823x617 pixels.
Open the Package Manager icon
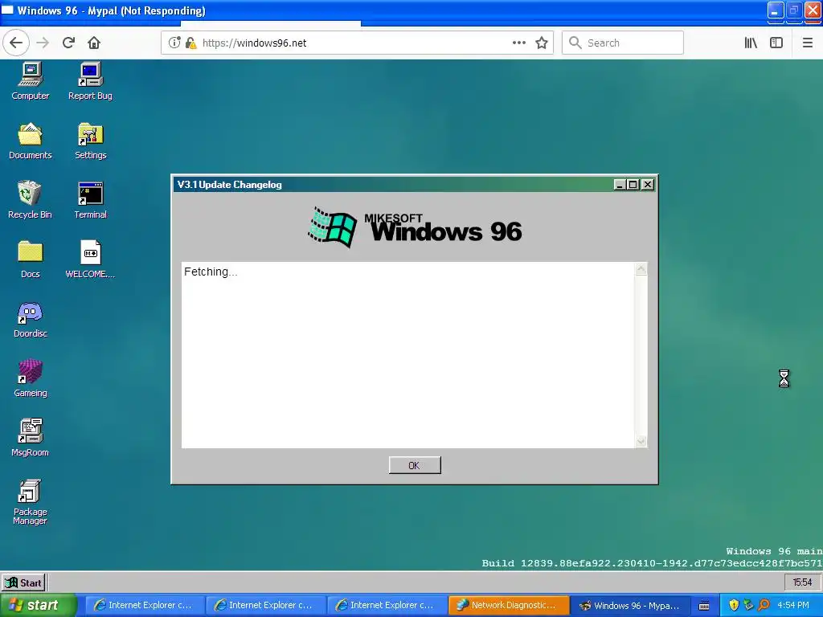coord(31,501)
